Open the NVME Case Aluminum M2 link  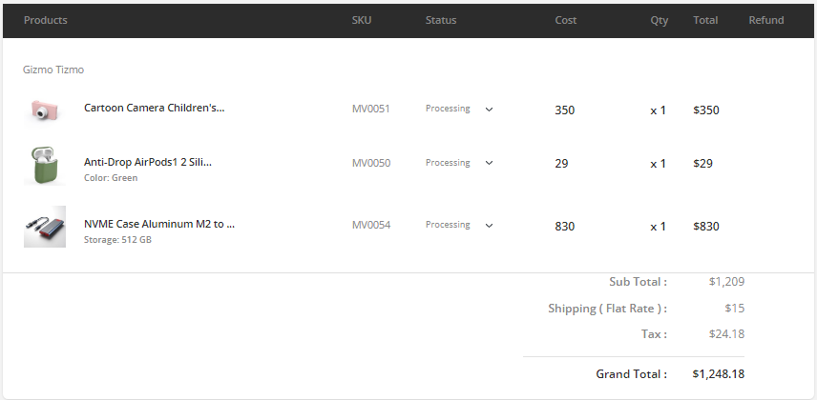[x=159, y=224]
